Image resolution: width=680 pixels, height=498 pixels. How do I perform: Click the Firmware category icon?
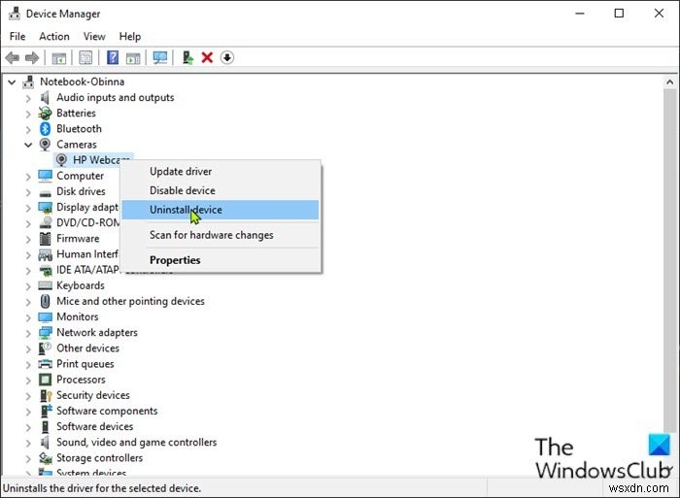[45, 239]
